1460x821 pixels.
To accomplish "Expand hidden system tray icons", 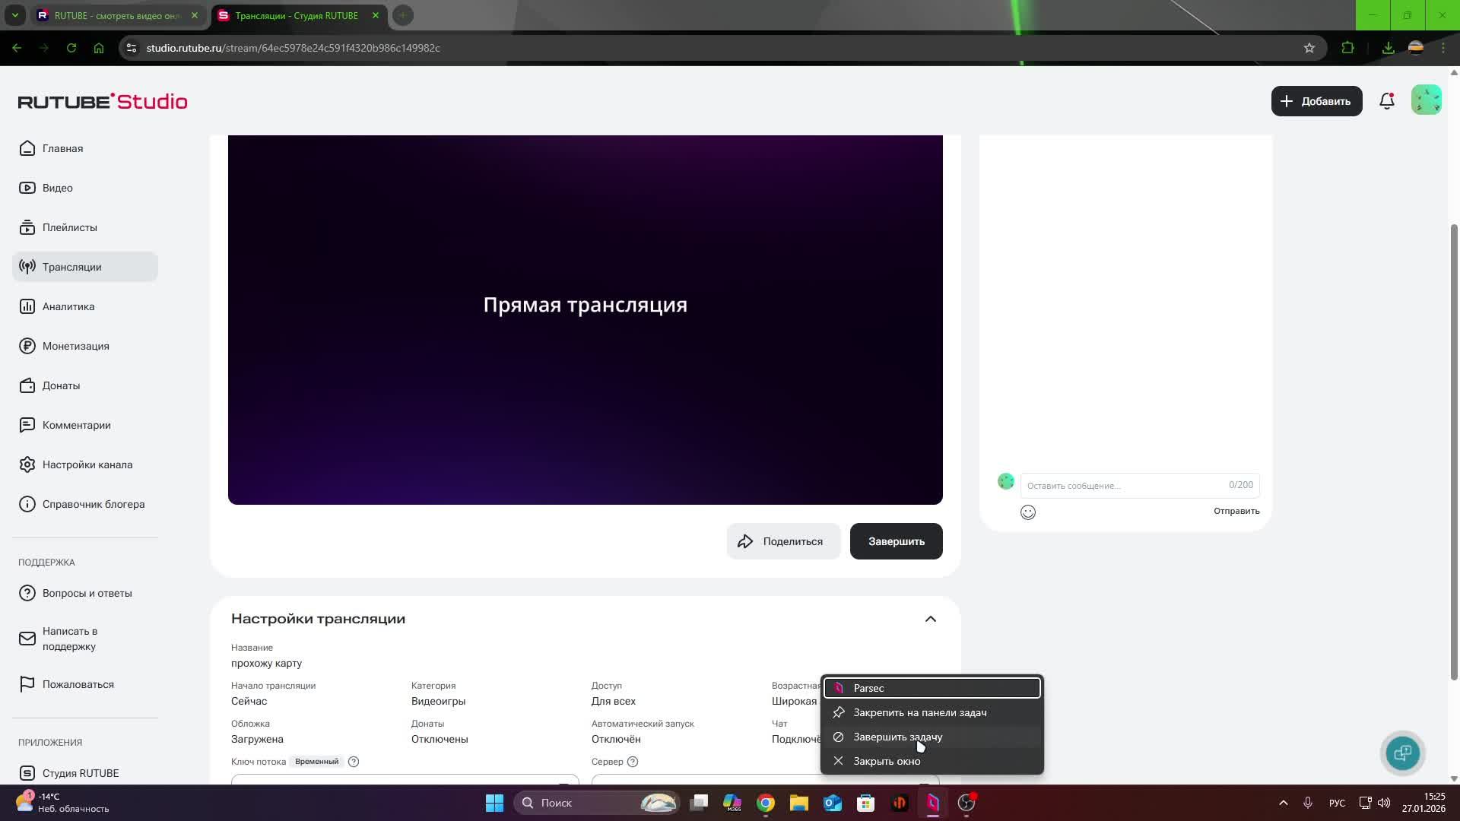I will [1283, 802].
